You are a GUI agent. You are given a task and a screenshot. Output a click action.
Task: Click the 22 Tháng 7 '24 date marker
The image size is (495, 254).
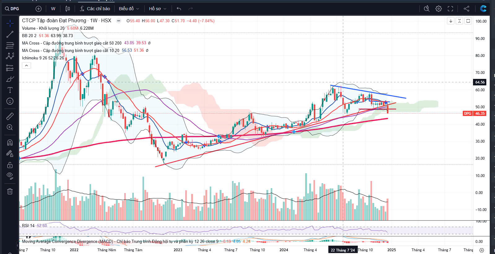tap(343, 250)
